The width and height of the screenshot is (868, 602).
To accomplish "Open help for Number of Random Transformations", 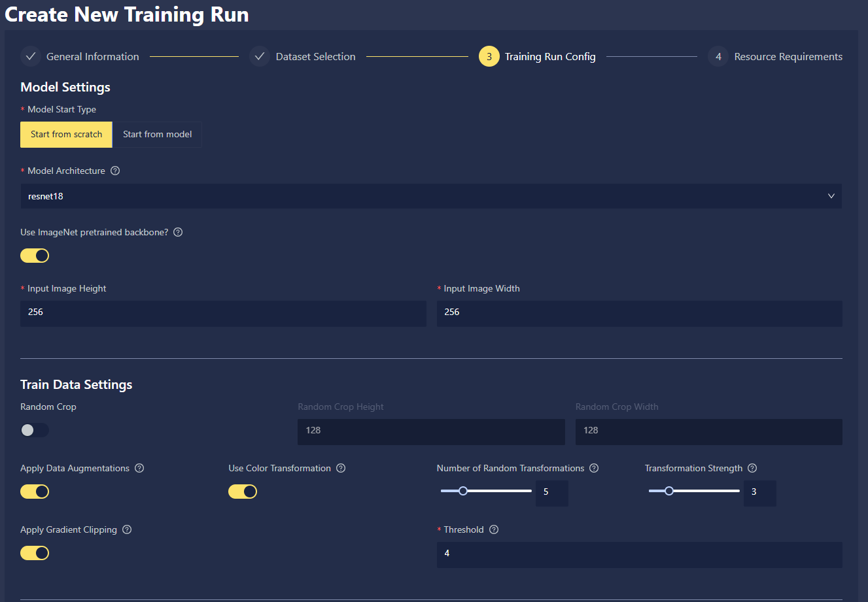I will tap(594, 468).
